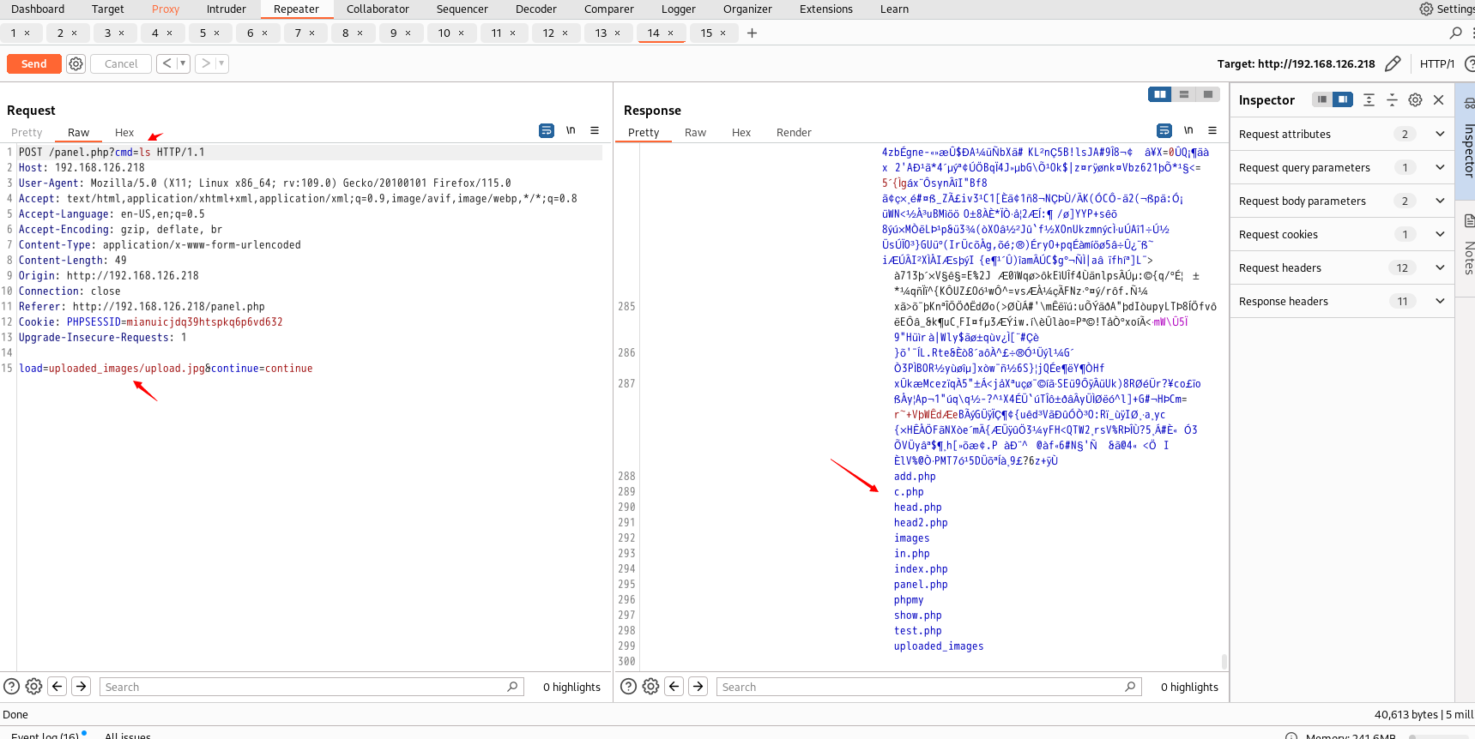Dock Inspector panel to the right
This screenshot has height=739, width=1475.
click(1343, 99)
